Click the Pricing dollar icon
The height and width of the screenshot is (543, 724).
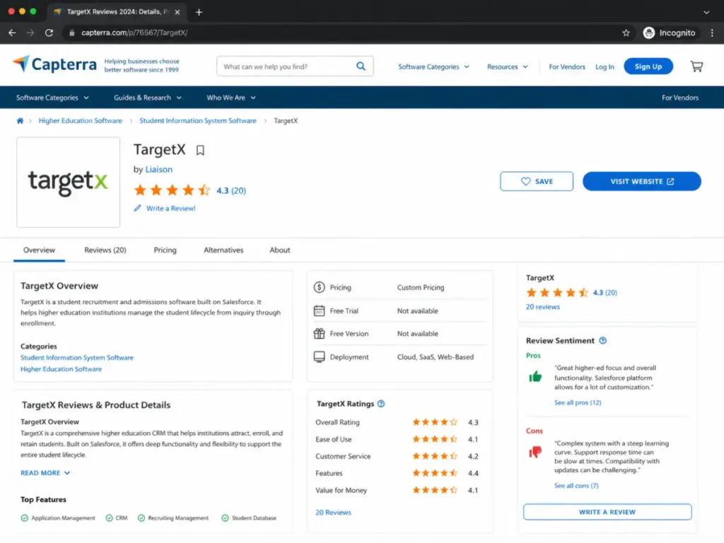[x=319, y=287]
